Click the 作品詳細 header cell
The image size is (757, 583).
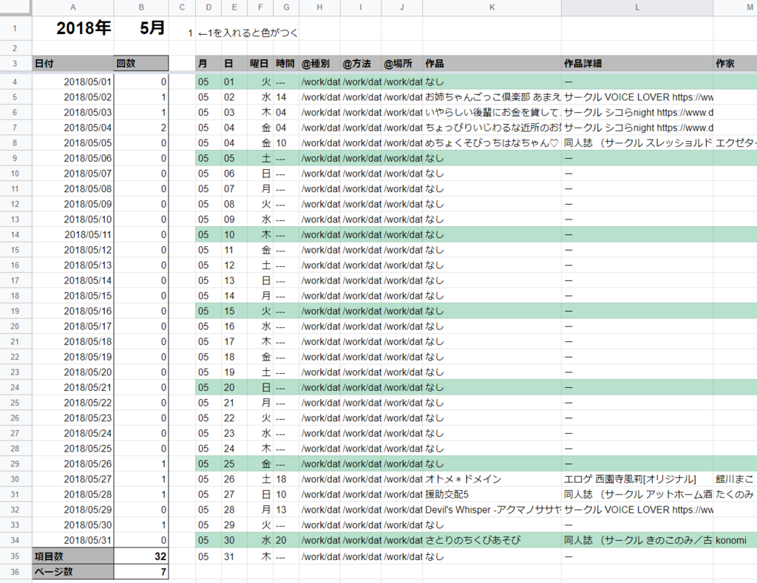pos(637,64)
